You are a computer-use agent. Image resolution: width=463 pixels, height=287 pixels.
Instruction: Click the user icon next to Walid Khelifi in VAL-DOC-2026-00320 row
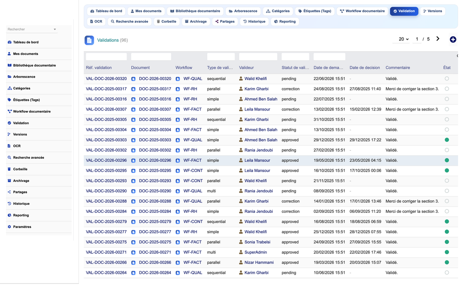coord(241,78)
